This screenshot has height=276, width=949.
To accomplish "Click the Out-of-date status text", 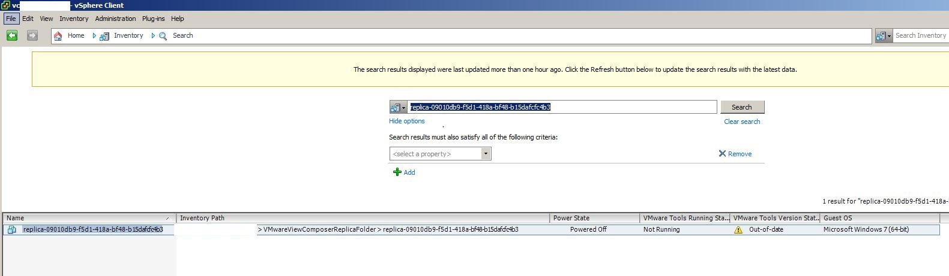I will 766,229.
